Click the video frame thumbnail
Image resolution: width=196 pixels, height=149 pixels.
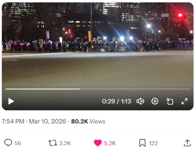tap(98, 45)
